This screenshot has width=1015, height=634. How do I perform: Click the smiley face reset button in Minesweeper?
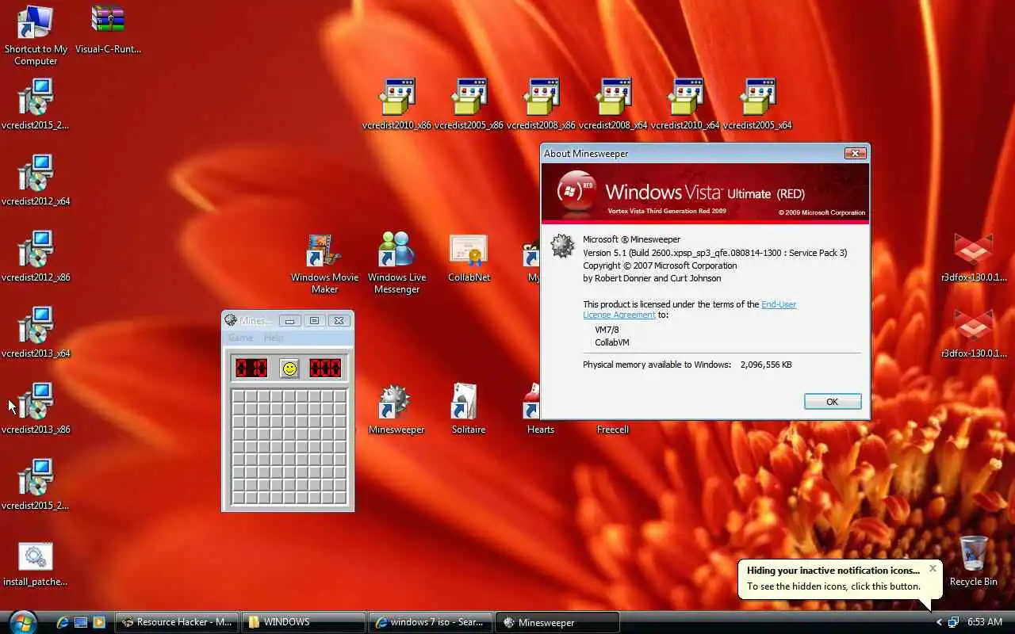pos(289,368)
